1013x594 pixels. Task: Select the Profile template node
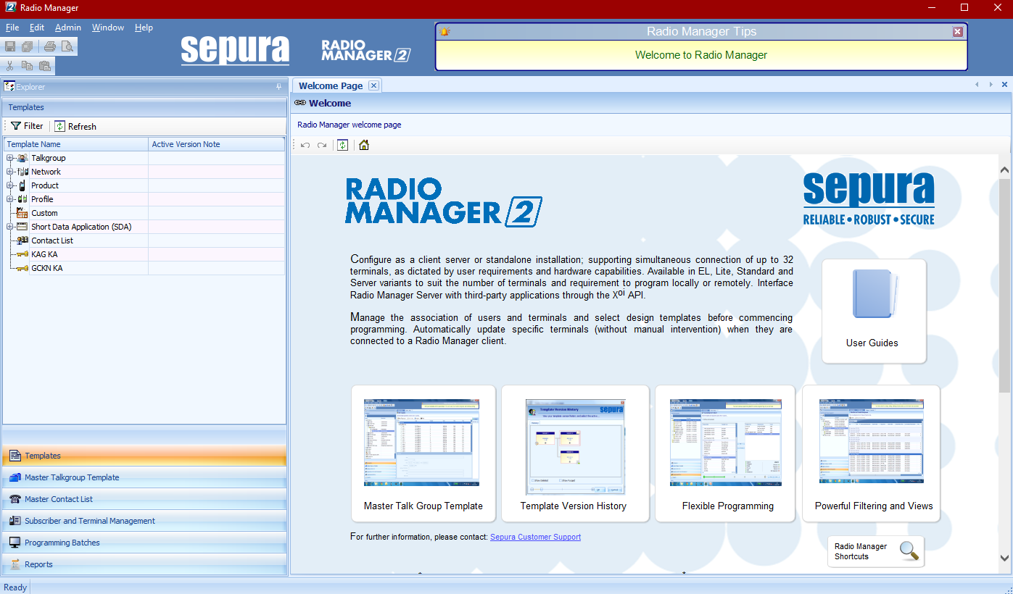point(42,199)
